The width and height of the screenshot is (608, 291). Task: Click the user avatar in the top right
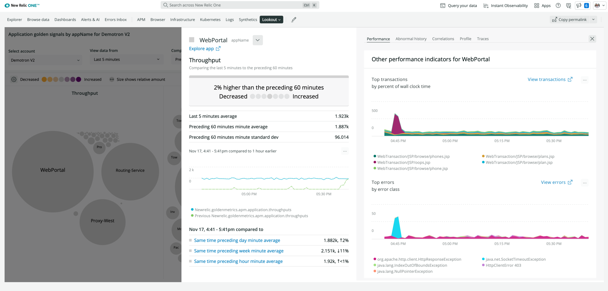598,5
